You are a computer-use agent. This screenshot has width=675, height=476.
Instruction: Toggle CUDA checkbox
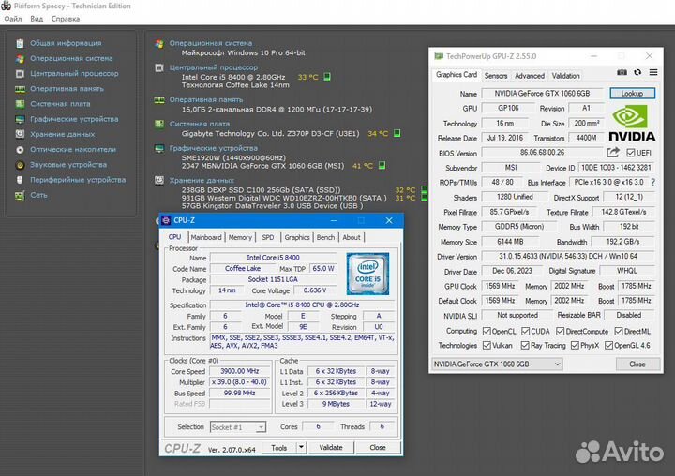525,331
